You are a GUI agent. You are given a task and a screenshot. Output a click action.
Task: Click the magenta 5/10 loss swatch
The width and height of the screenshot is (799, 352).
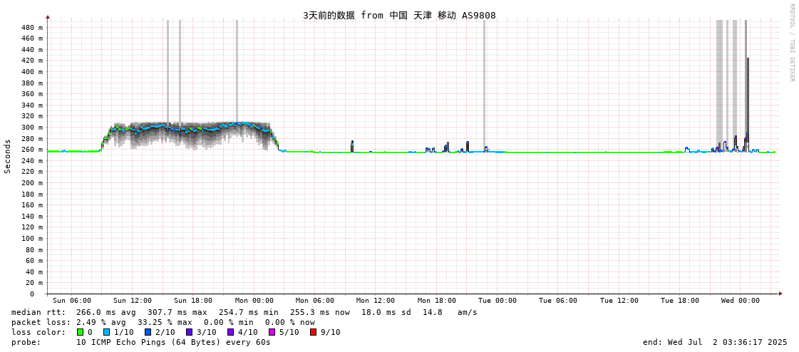pos(272,332)
